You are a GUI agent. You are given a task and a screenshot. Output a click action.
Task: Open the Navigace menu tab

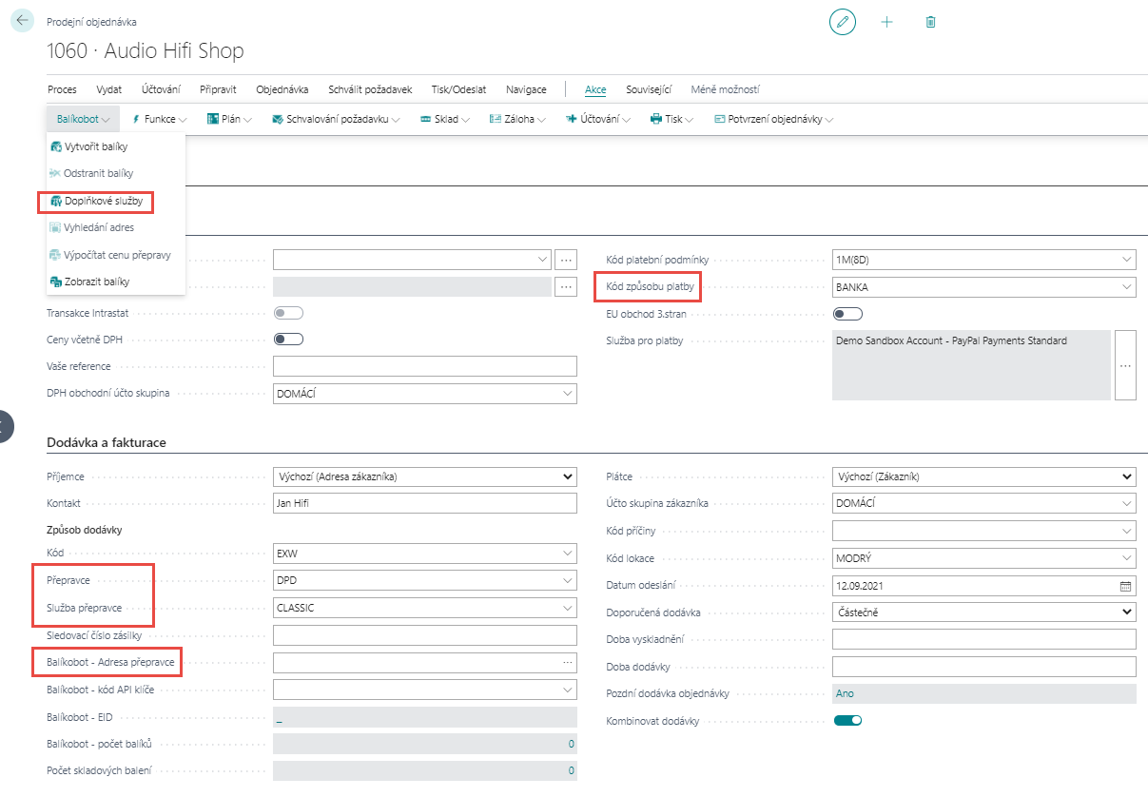[526, 89]
